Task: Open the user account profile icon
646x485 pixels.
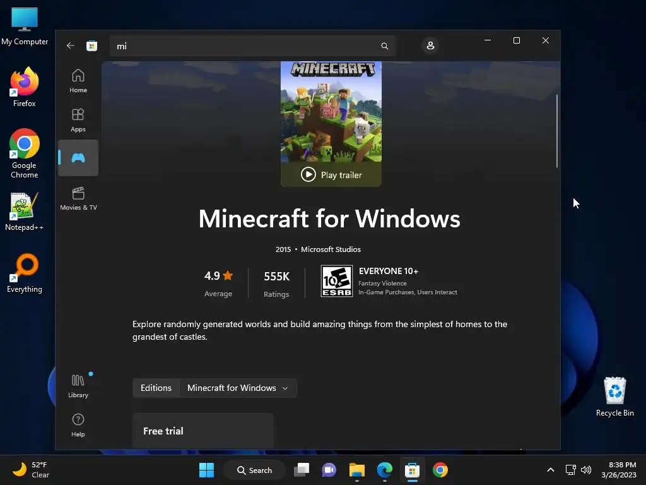Action: tap(430, 45)
